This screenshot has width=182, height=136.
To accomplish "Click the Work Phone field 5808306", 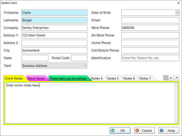I will point(150,28).
